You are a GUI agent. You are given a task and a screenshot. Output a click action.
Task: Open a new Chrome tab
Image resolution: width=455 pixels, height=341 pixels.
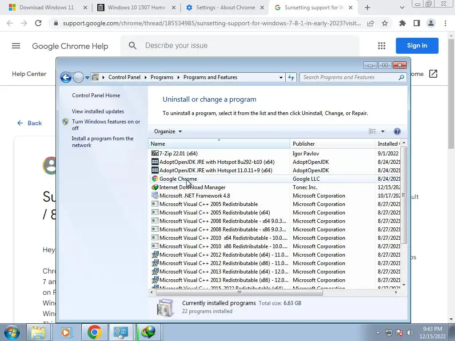(367, 8)
